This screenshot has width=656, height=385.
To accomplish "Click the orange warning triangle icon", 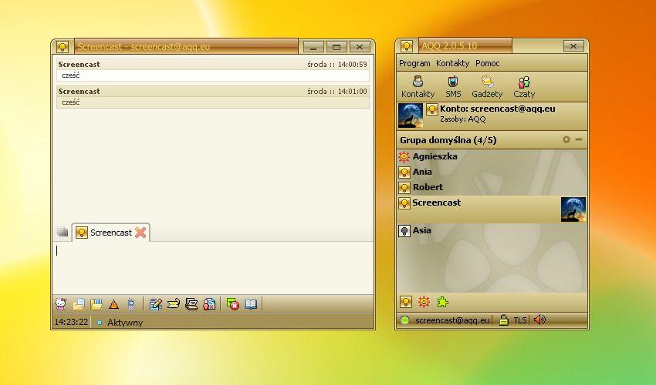I will [113, 304].
